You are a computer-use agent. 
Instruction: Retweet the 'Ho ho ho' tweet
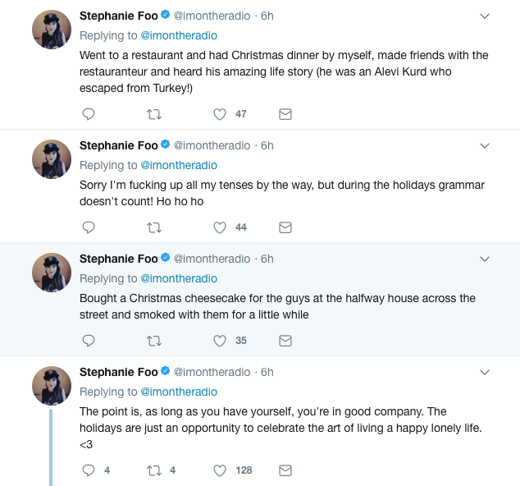pyautogui.click(x=153, y=227)
